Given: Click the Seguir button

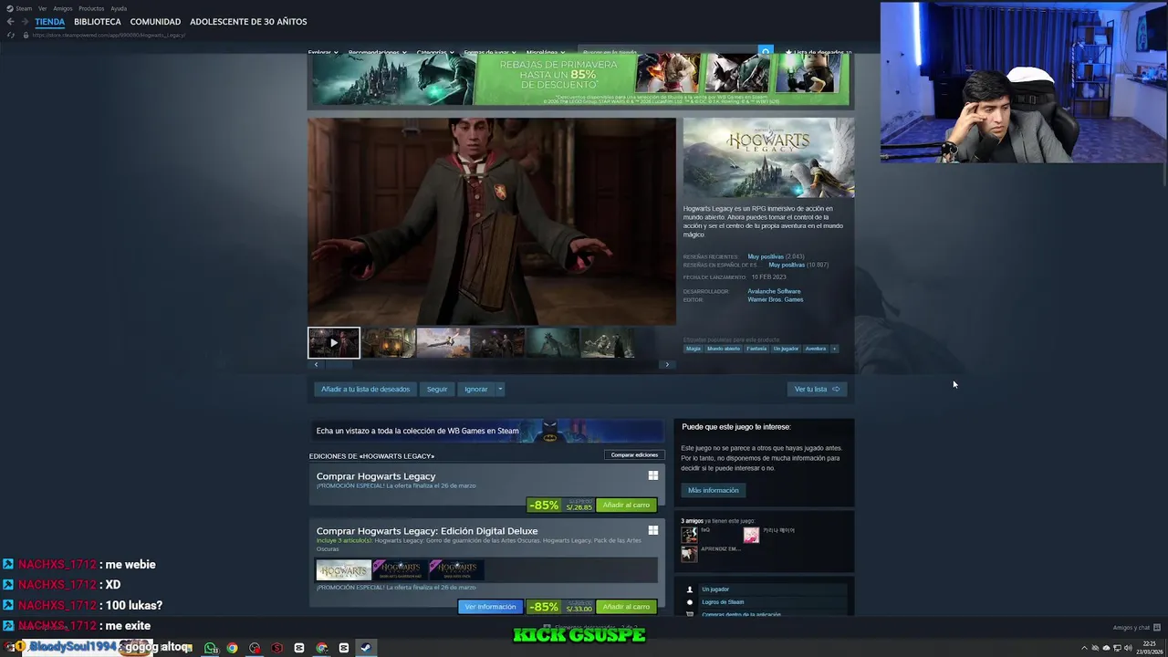Looking at the screenshot, I should [437, 389].
